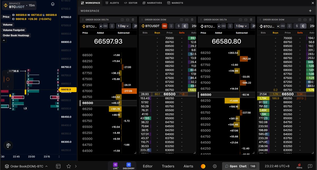Click split-horizontal icon in Delta panel showing 66597.93

[x=128, y=20]
